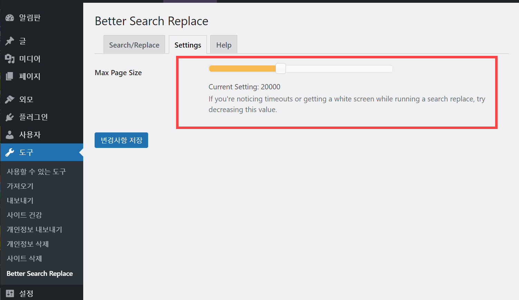Click the empty right portion of slider track
This screenshot has width=519, height=300.
339,69
